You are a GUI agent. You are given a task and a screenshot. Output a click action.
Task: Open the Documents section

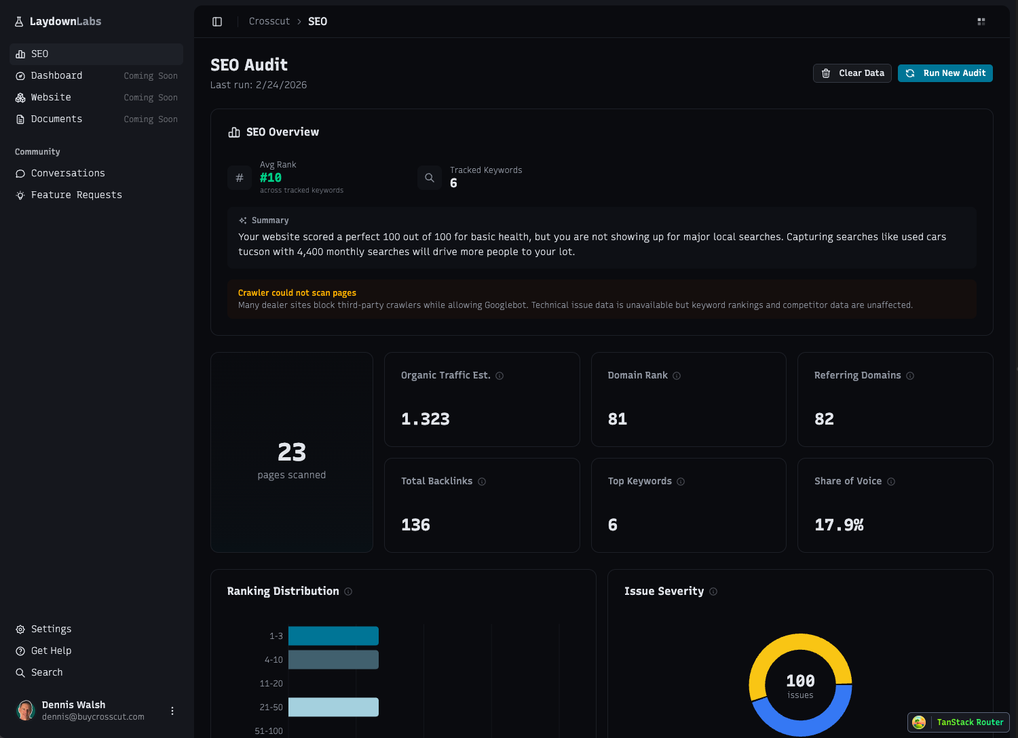57,119
